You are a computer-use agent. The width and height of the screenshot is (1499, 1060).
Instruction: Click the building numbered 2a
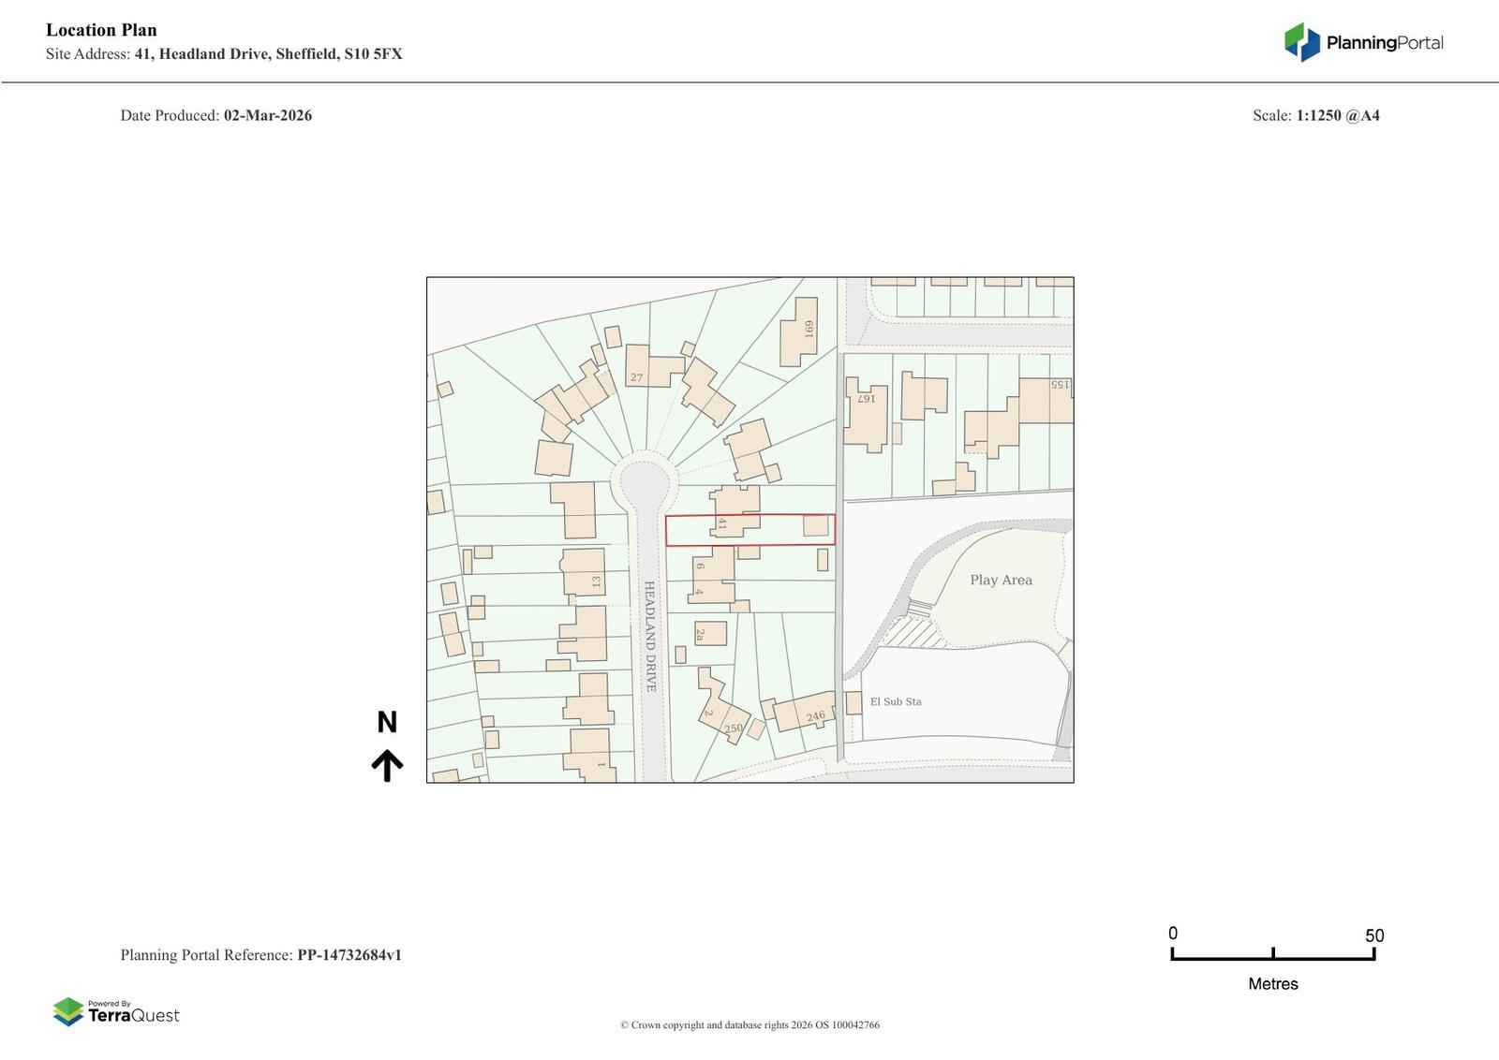(x=710, y=633)
